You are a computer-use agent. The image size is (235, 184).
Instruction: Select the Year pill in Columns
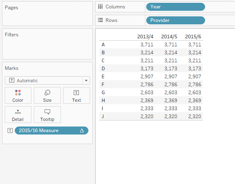[176, 7]
